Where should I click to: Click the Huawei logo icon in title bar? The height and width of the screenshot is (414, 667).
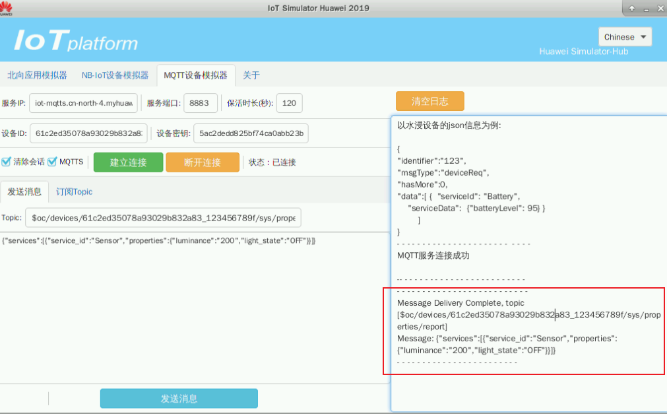click(x=6, y=8)
